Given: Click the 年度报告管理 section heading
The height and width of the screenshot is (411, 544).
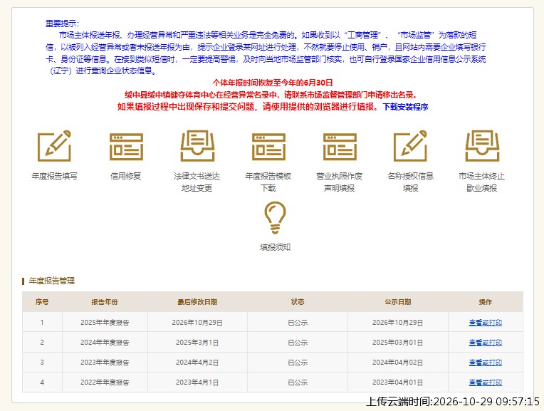Looking at the screenshot, I should click(52, 281).
